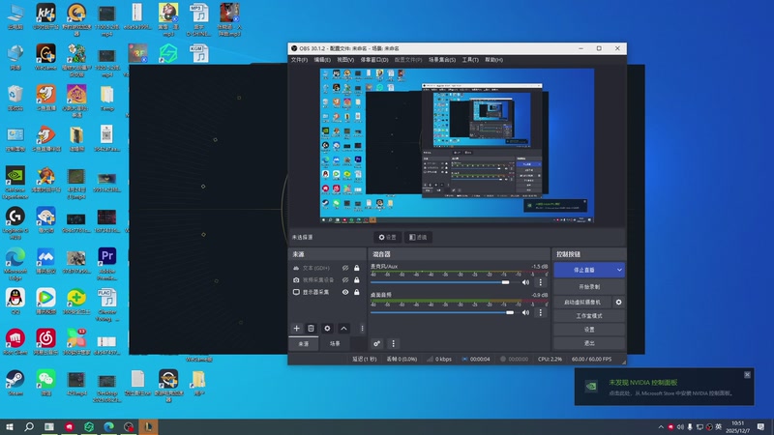The width and height of the screenshot is (774, 435).
Task: Open 文件(F) menu in OBS
Action: coord(299,60)
